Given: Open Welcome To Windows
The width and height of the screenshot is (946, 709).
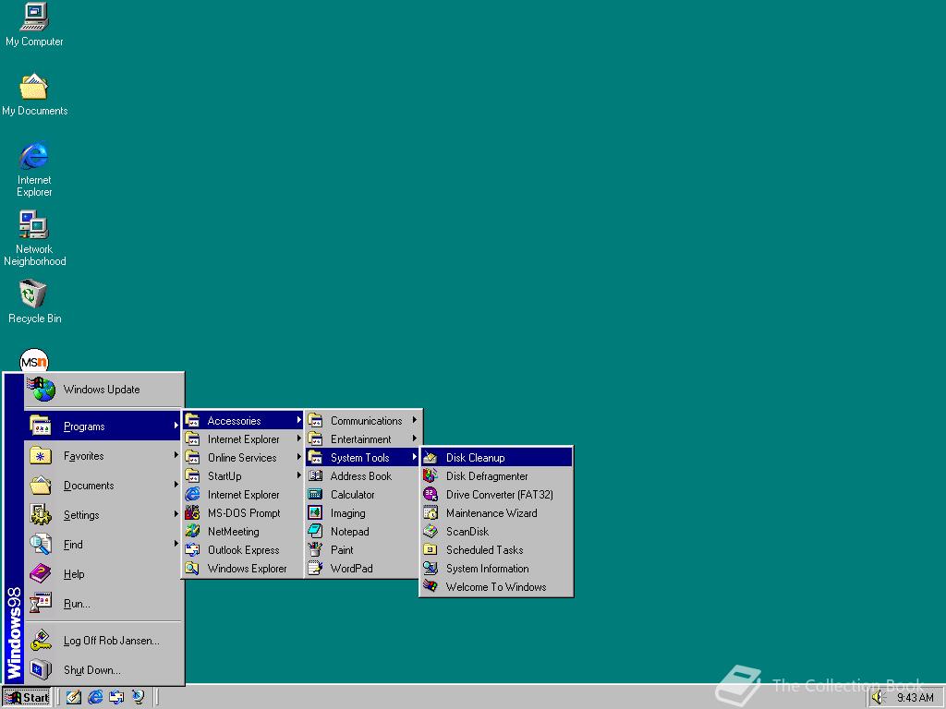Looking at the screenshot, I should (x=496, y=586).
